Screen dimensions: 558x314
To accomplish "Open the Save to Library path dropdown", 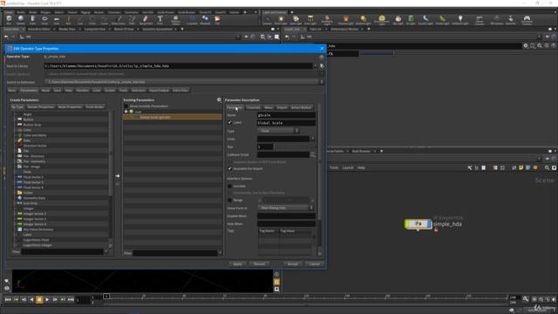I will coord(315,66).
